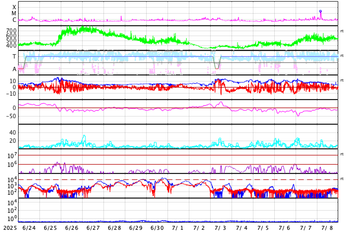Click the 700 solar wind speed tick
This screenshot has width=347, height=232.
tap(11, 31)
